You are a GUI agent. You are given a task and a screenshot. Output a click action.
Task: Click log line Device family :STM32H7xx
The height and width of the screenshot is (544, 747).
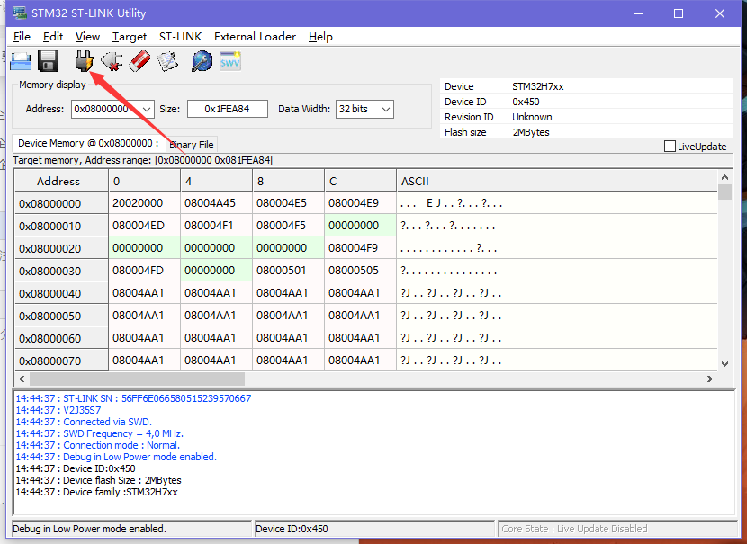(96, 492)
